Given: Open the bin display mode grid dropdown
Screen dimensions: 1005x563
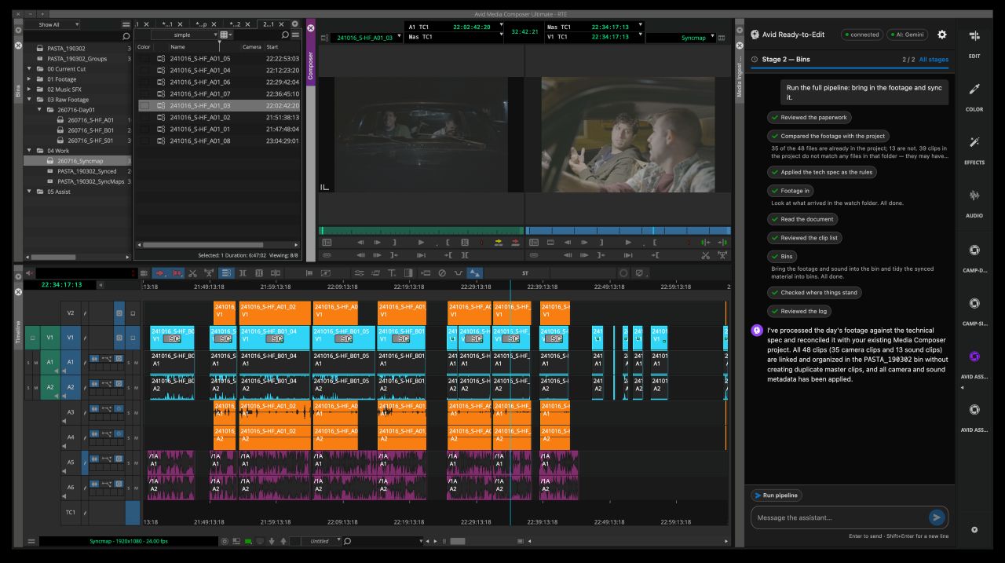Looking at the screenshot, I should [226, 35].
